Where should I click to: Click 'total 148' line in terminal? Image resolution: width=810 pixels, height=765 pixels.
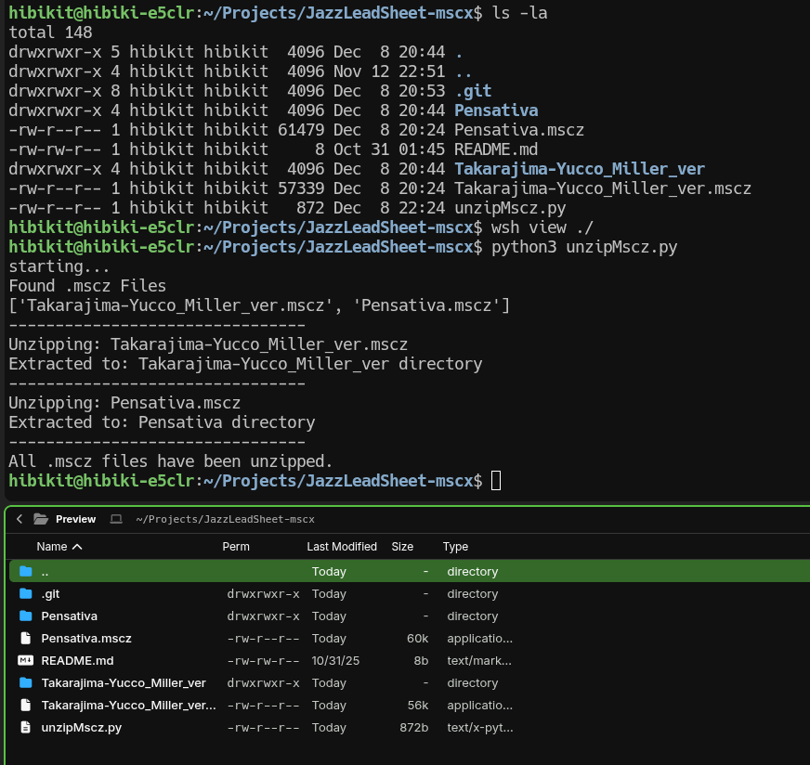point(50,32)
